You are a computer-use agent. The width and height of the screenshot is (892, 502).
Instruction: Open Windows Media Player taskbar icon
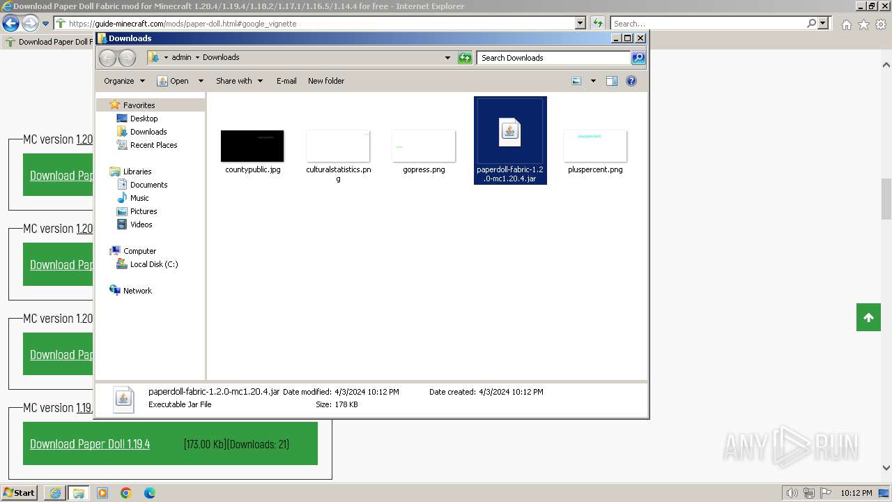coord(102,493)
